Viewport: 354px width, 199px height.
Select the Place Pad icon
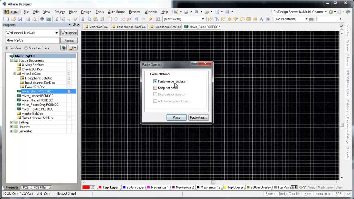[x=230, y=19]
